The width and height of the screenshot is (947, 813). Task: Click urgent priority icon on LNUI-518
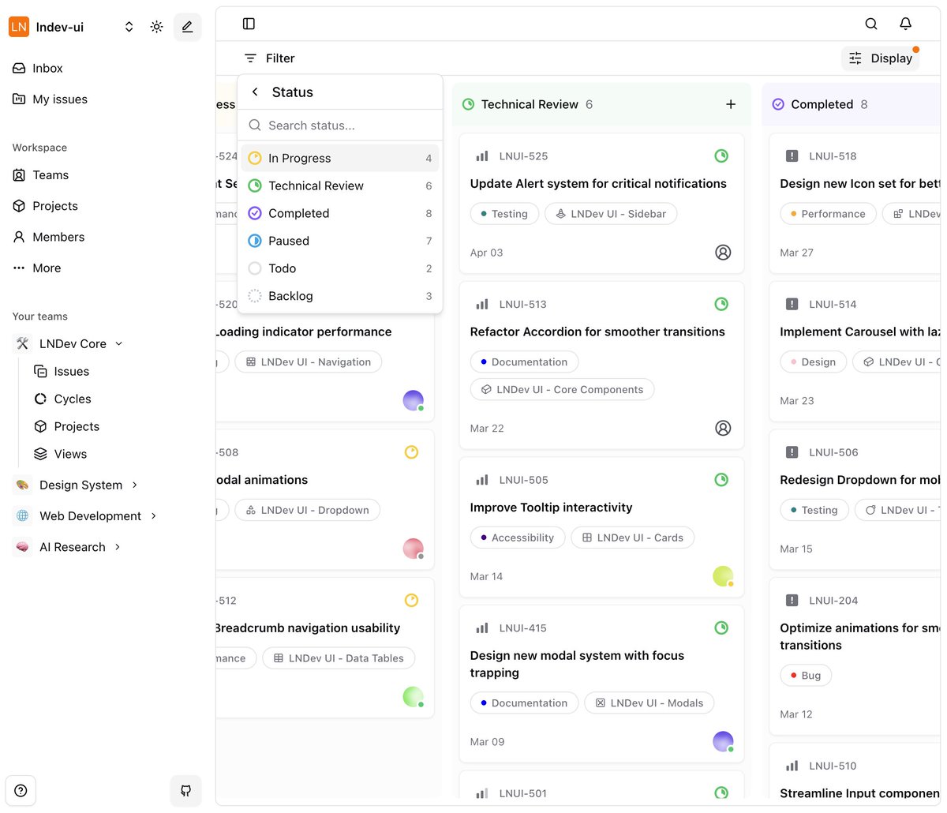point(792,156)
